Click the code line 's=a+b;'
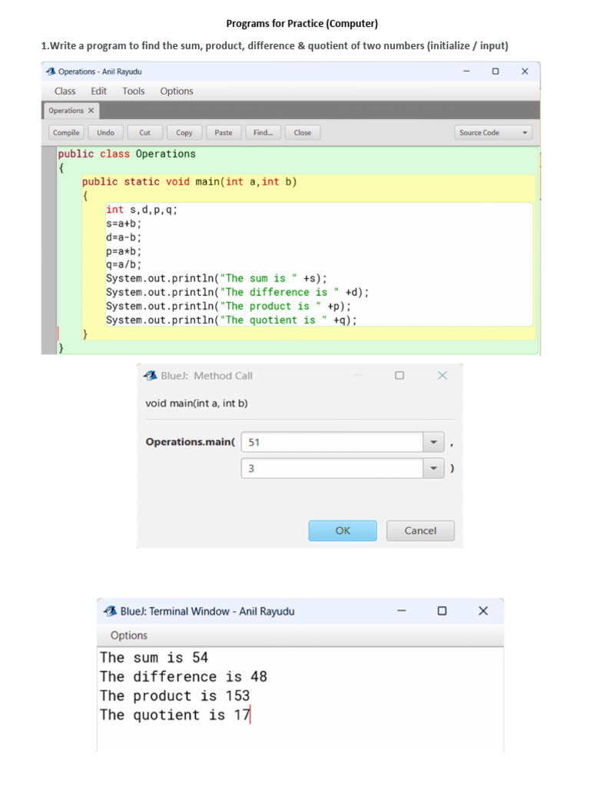 pos(124,224)
